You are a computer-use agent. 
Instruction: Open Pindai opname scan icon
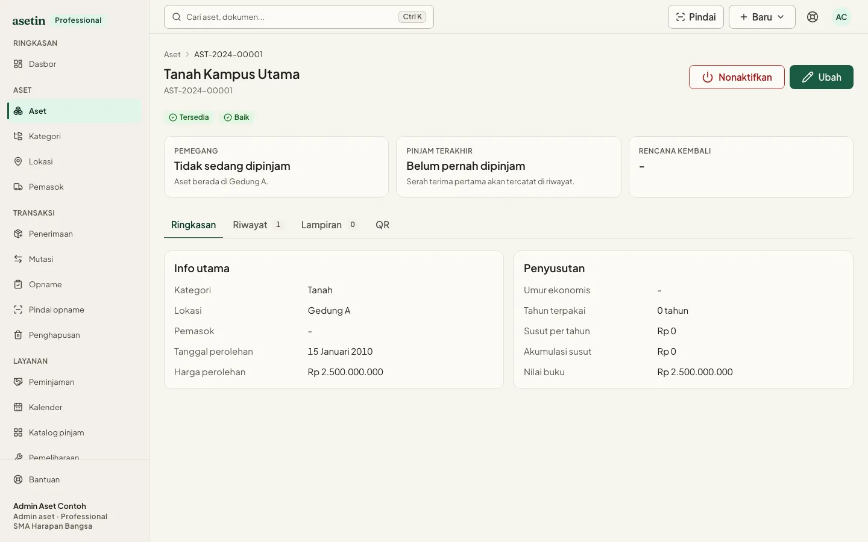point(18,310)
